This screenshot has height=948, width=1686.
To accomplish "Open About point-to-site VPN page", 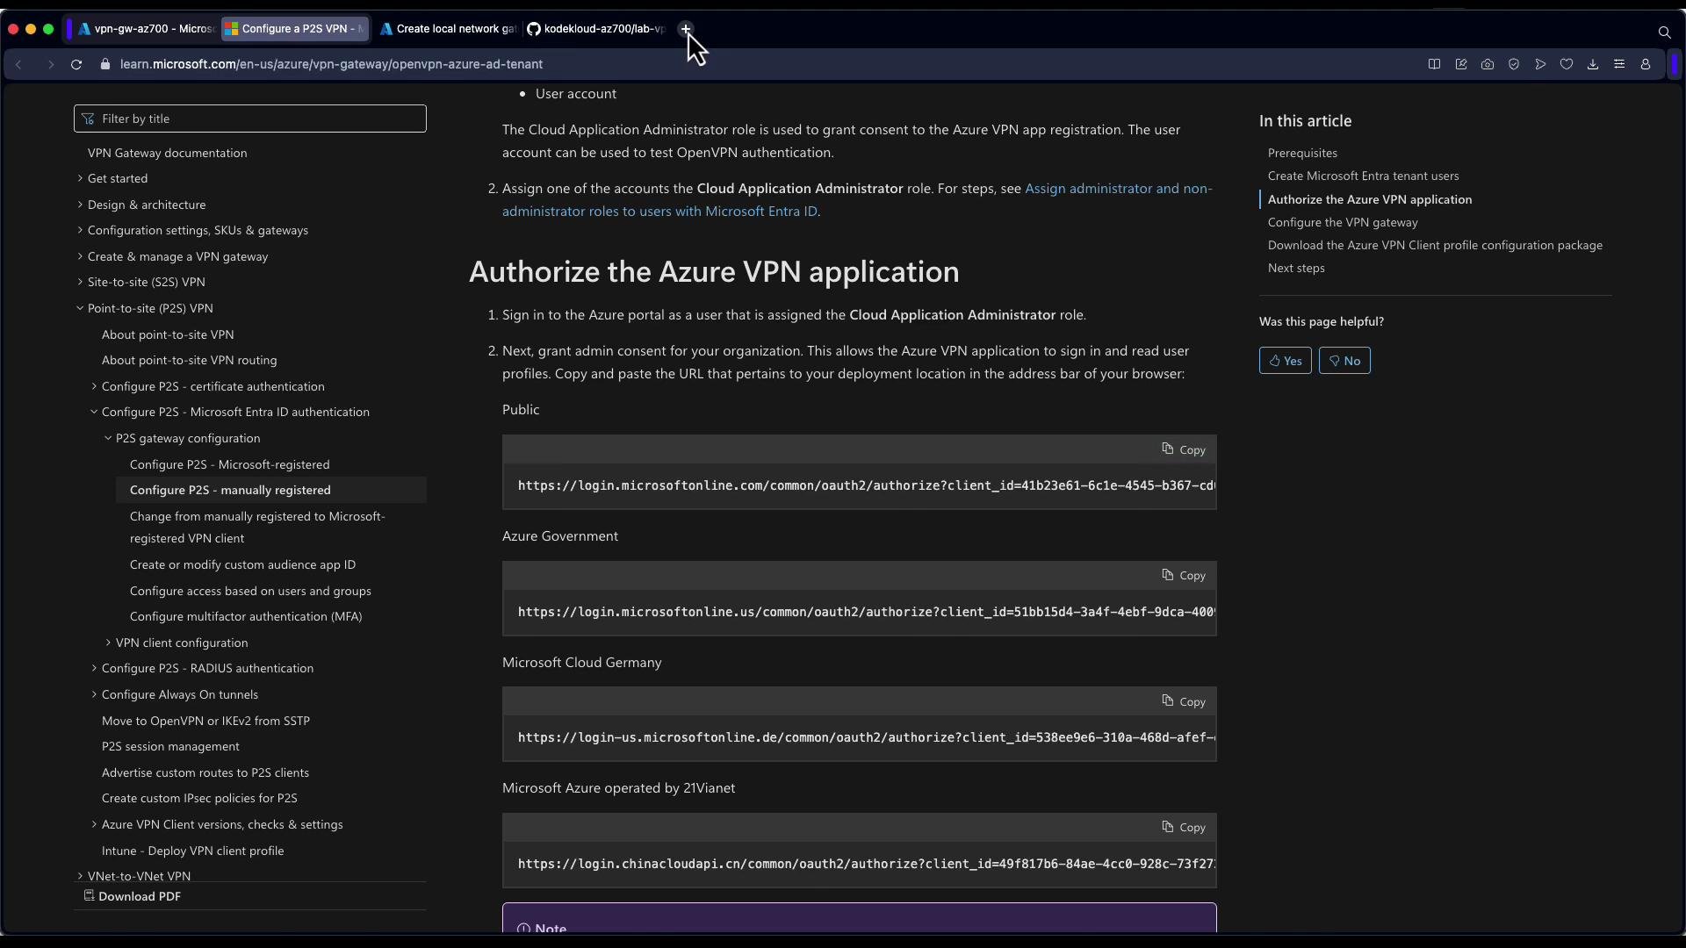I will pos(168,334).
